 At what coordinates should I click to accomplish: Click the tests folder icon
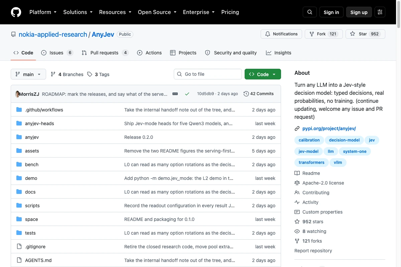pyautogui.click(x=19, y=233)
